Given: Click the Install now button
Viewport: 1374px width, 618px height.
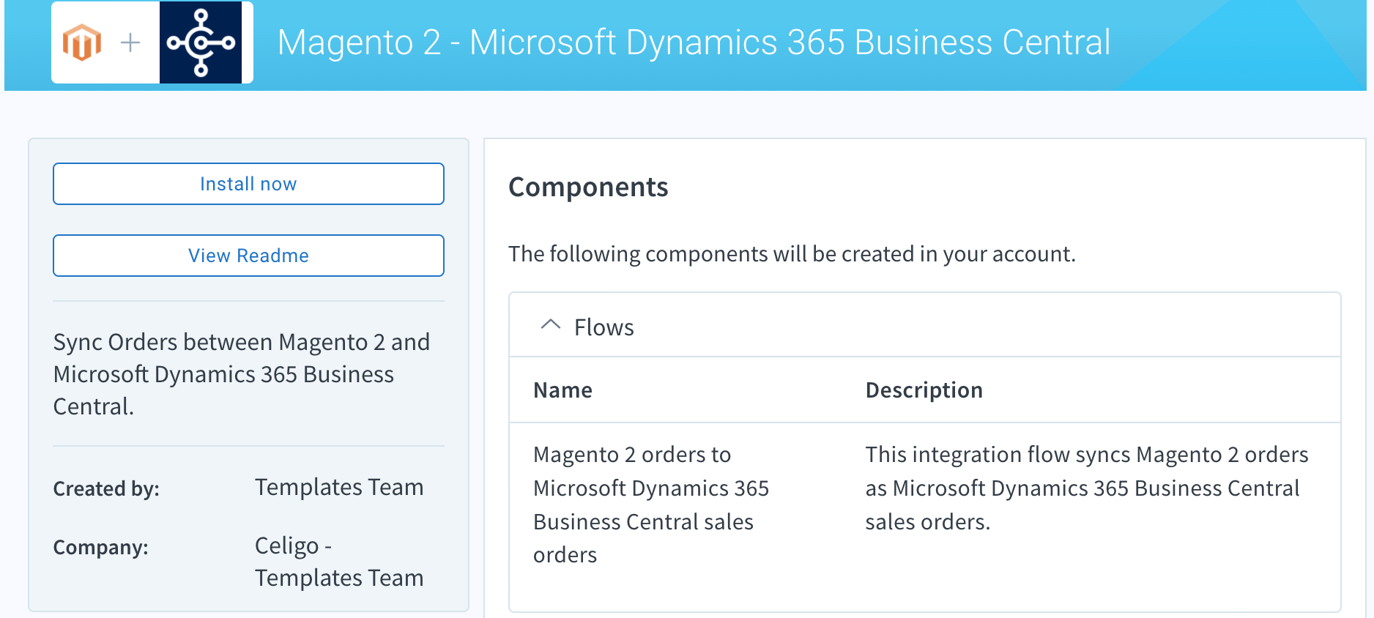Looking at the screenshot, I should point(248,184).
